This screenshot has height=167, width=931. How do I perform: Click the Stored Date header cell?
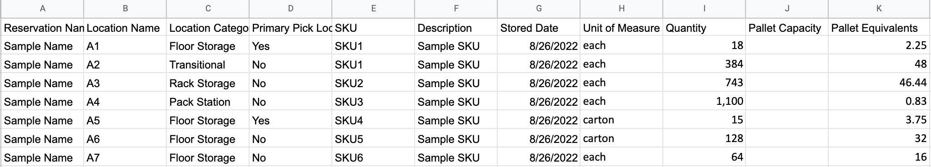pyautogui.click(x=539, y=28)
